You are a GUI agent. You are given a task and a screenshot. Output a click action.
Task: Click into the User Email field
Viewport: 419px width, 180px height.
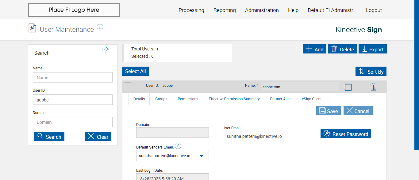click(254, 136)
